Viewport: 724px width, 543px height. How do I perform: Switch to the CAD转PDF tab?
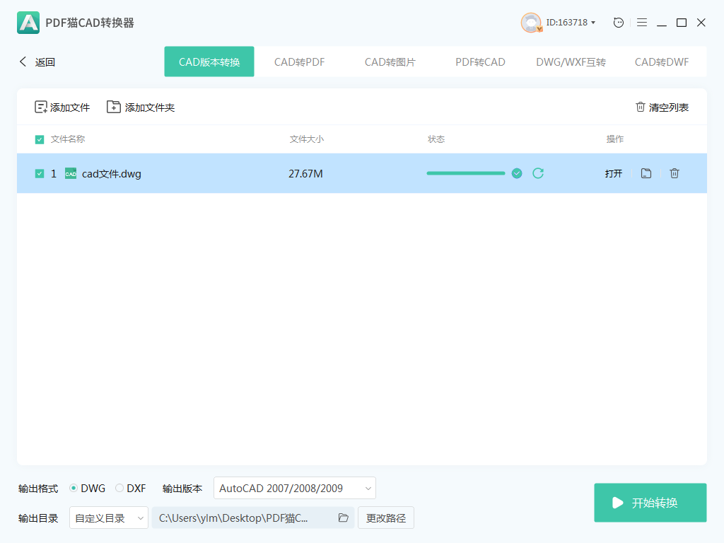tap(300, 62)
